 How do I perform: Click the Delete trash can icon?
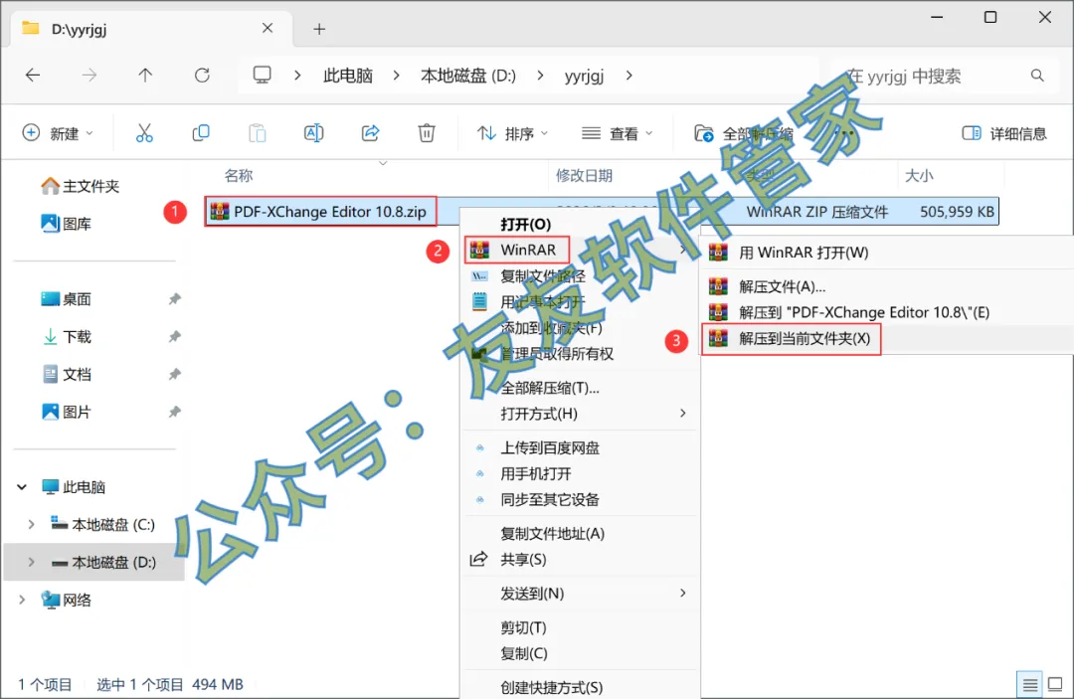coord(427,133)
